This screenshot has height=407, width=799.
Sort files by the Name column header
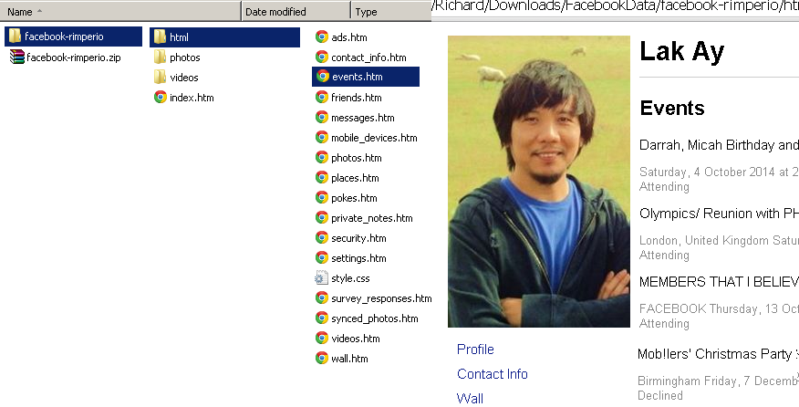120,11
